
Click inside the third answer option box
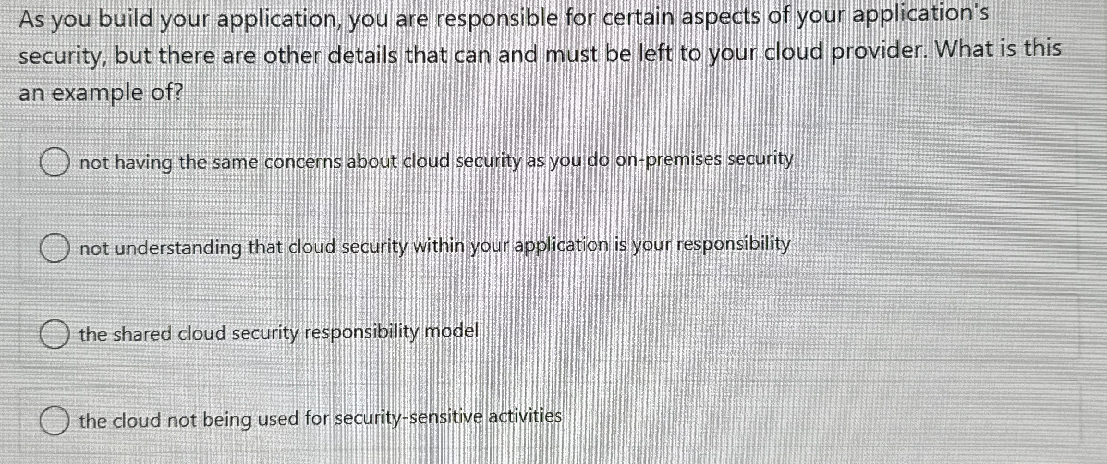coord(508,334)
